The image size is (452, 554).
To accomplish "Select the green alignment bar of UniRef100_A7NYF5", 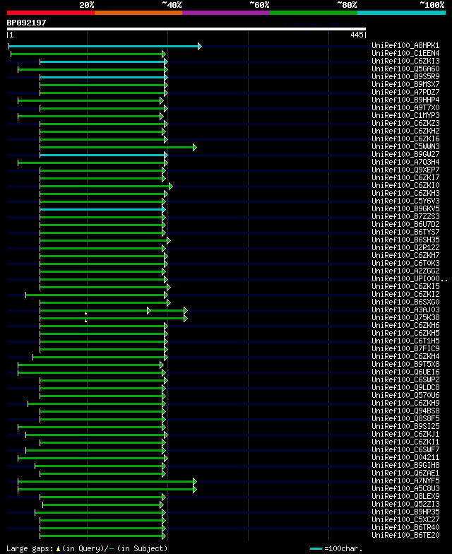I will click(x=107, y=482).
